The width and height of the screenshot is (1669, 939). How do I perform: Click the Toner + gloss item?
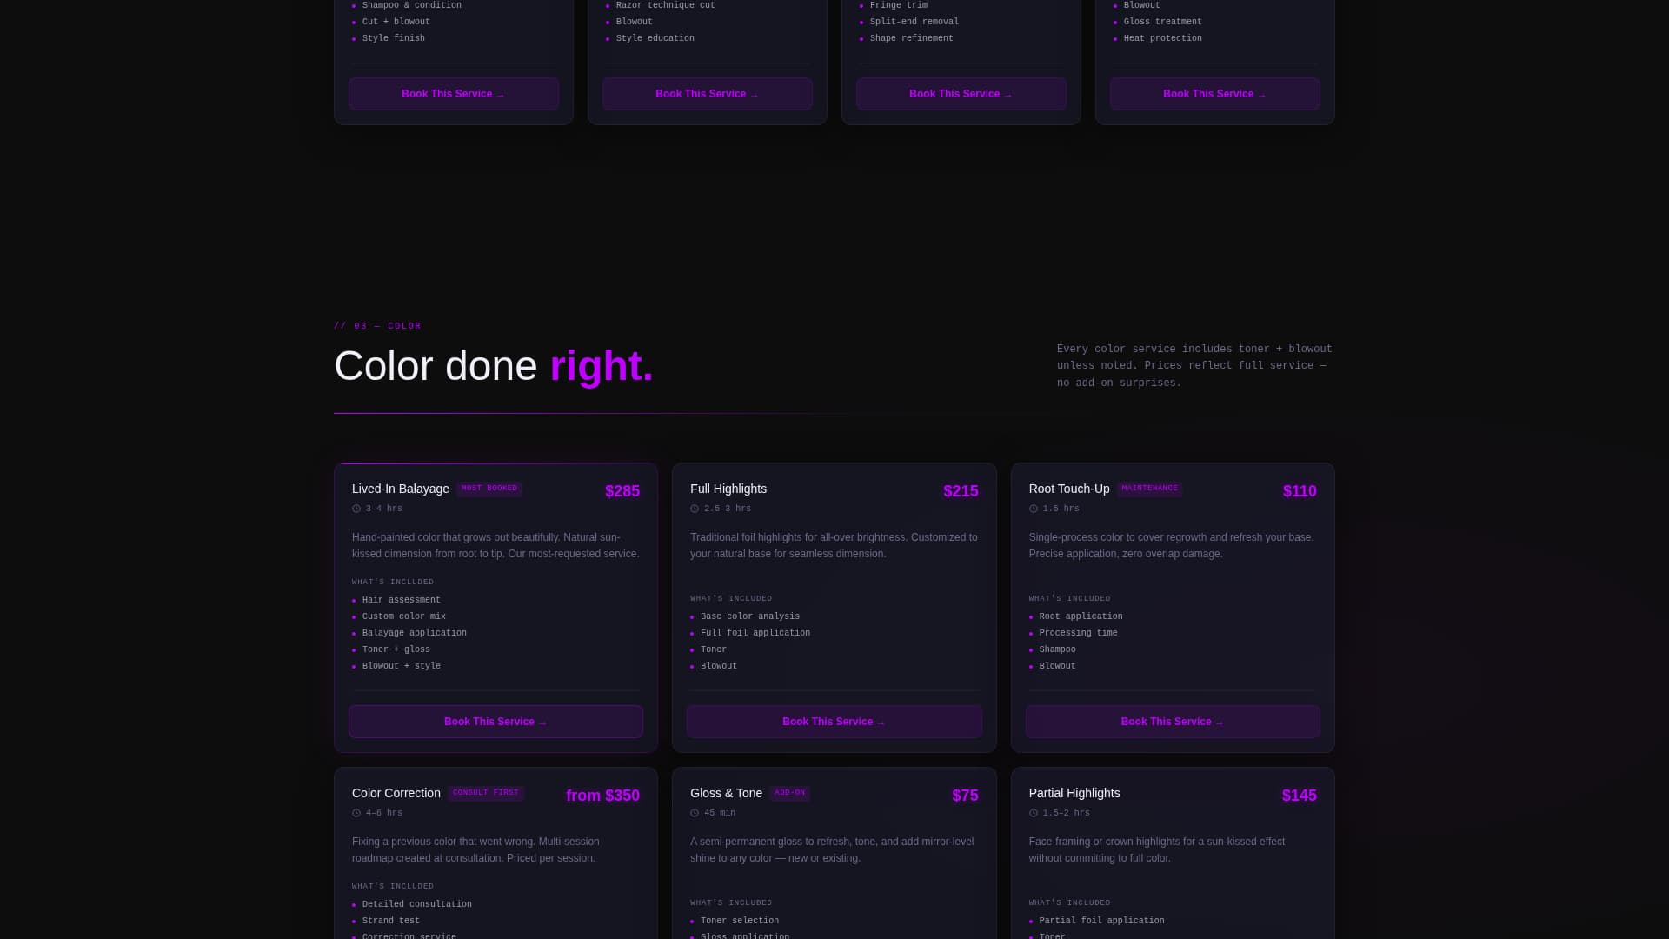[396, 649]
